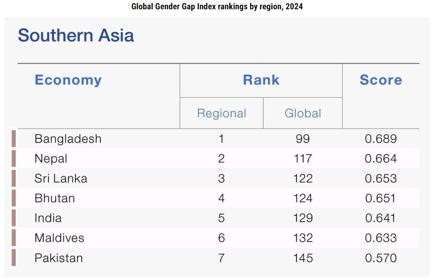This screenshot has width=433, height=280.
Task: Select India's score 0.641
Action: [380, 218]
